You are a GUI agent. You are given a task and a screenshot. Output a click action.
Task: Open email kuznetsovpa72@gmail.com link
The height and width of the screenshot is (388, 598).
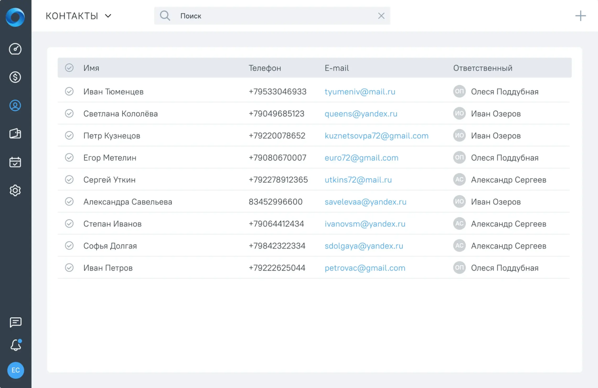(376, 135)
